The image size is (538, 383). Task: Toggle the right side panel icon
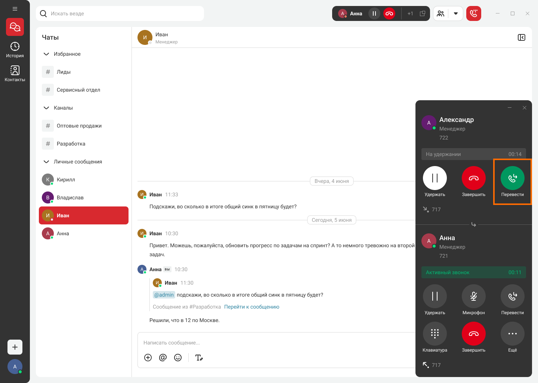tap(522, 37)
